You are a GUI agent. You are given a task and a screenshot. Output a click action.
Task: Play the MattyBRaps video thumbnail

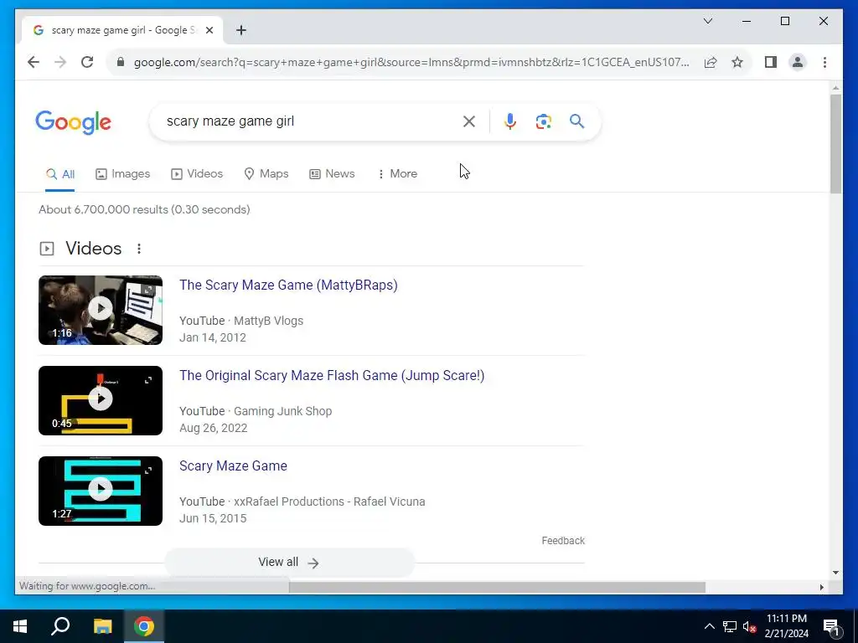click(x=101, y=310)
